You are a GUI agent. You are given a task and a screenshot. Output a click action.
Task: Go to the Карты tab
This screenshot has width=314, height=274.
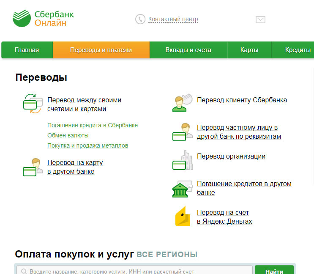click(x=249, y=50)
